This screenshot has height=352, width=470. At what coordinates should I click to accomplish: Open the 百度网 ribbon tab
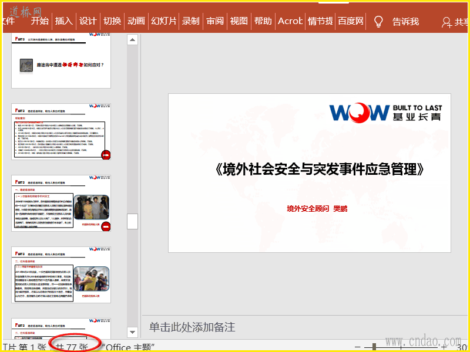click(350, 21)
